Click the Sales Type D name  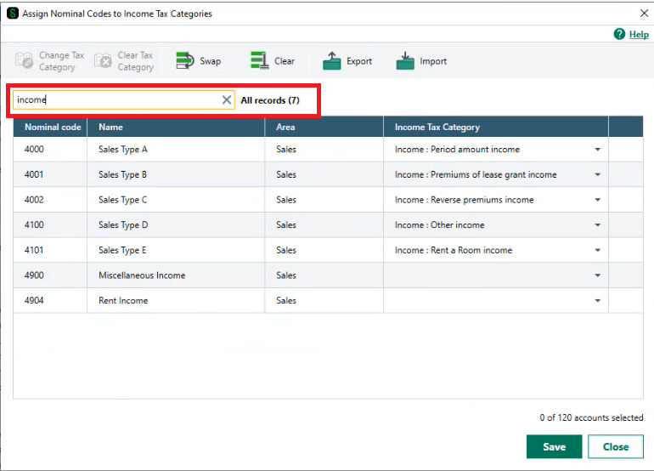point(123,225)
